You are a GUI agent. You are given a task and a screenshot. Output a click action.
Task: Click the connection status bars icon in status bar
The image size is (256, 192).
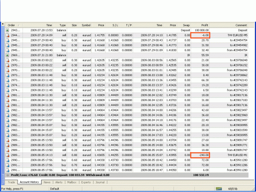click(x=219, y=189)
